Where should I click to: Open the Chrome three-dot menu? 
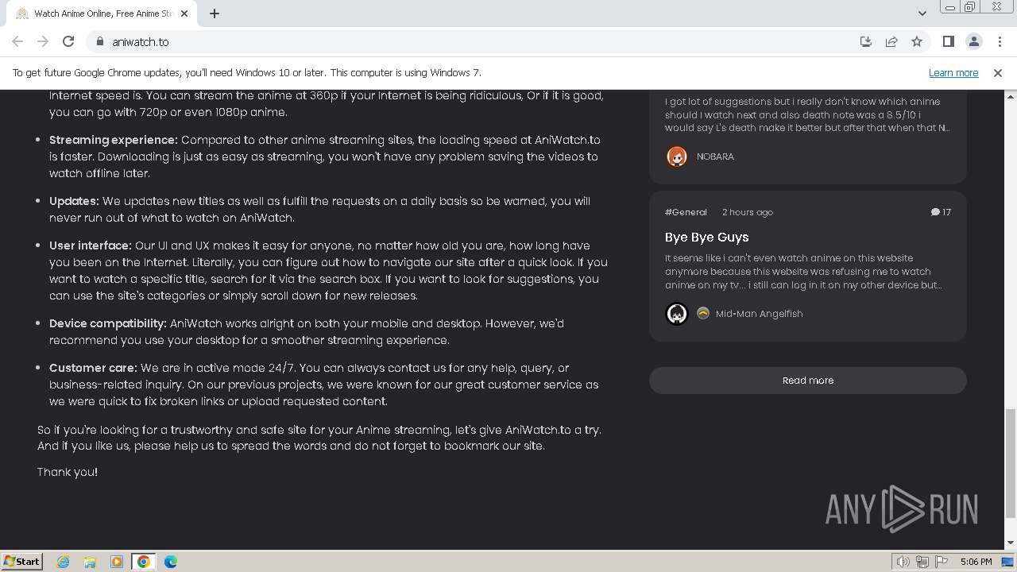point(999,41)
